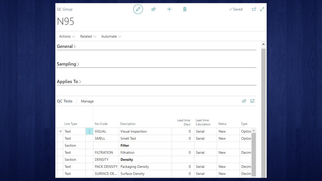
Task: Select the SURFACE DE... code cell
Action: pyautogui.click(x=106, y=174)
